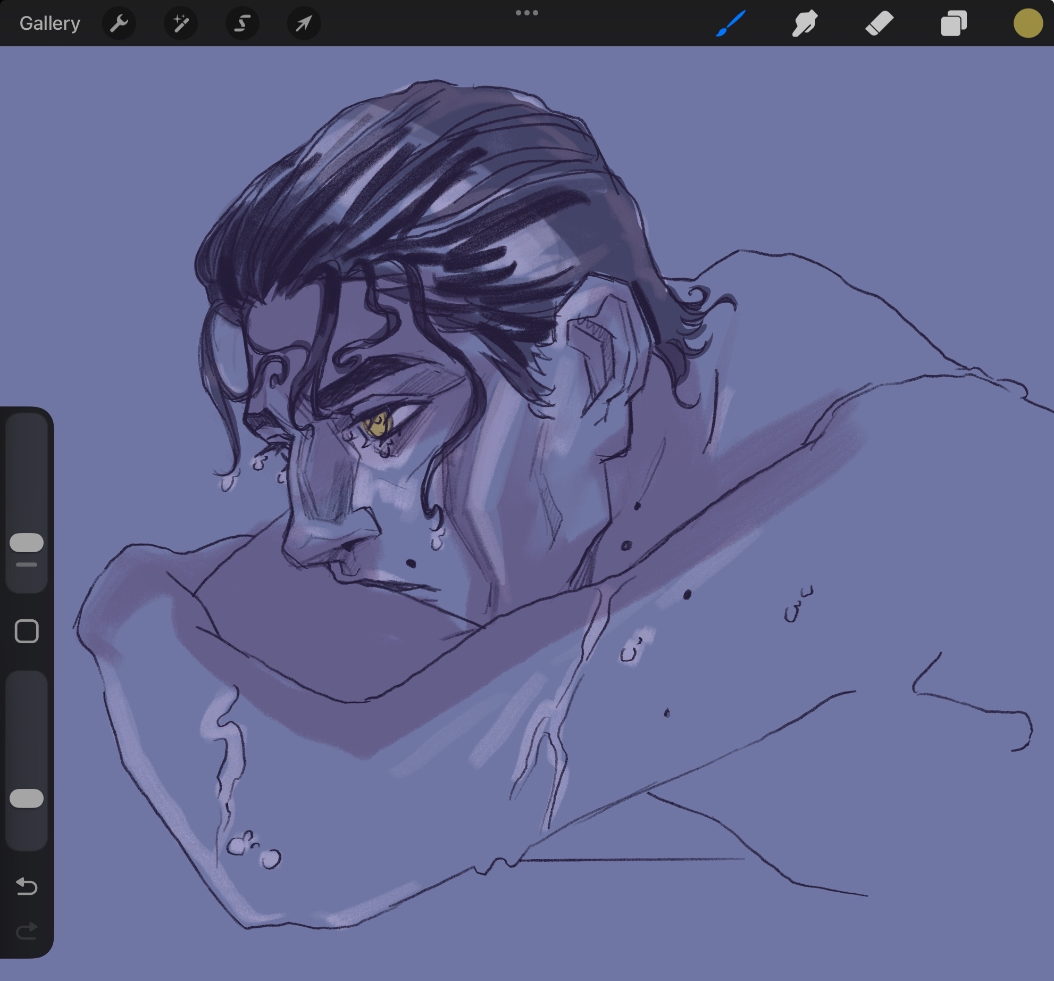1054x981 pixels.
Task: Tap the square Modify button in sidebar
Action: 27,631
